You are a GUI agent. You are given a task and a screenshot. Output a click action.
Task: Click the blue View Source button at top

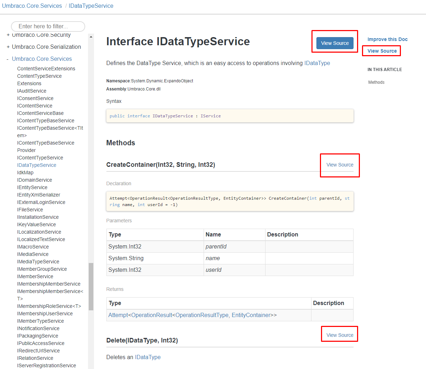tap(334, 43)
